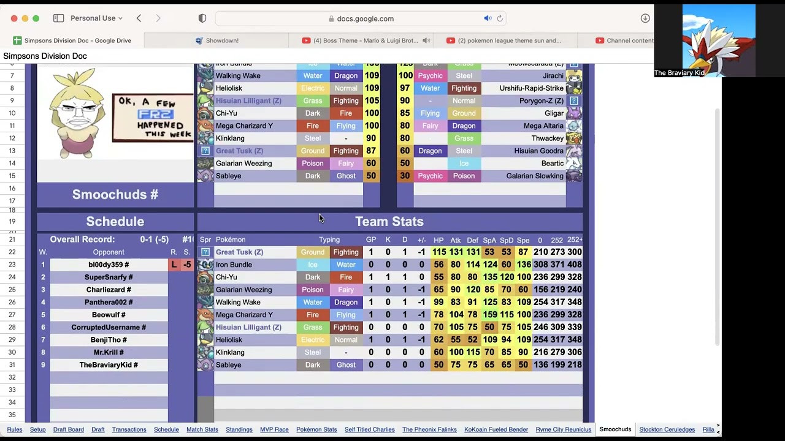Select opponent bl00dy359 # in schedule

109,265
